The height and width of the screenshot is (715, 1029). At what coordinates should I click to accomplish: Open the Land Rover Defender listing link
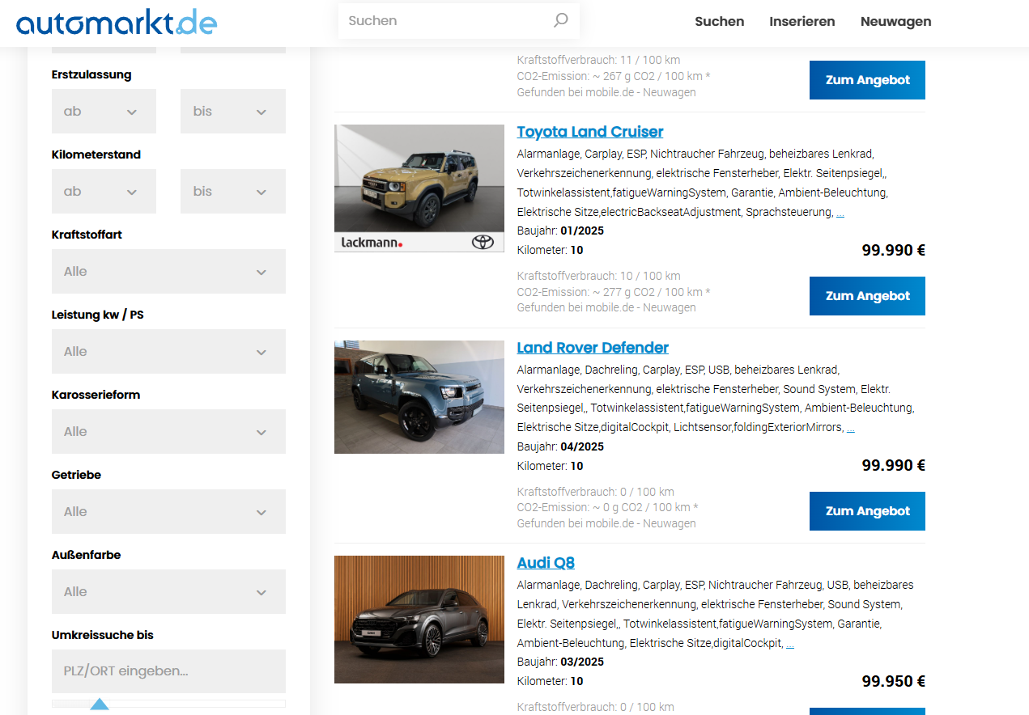pyautogui.click(x=593, y=348)
